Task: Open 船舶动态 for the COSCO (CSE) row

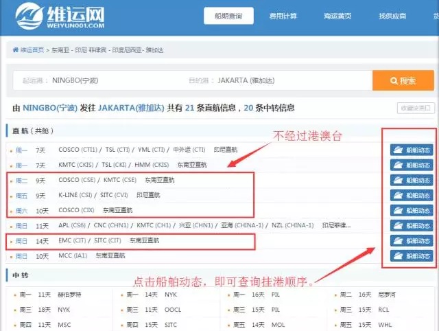Action: pyautogui.click(x=412, y=180)
